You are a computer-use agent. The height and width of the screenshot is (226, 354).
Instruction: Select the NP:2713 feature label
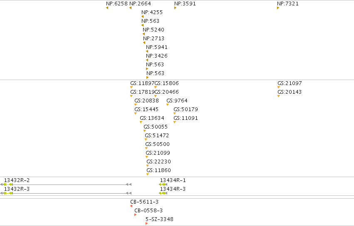click(x=153, y=39)
